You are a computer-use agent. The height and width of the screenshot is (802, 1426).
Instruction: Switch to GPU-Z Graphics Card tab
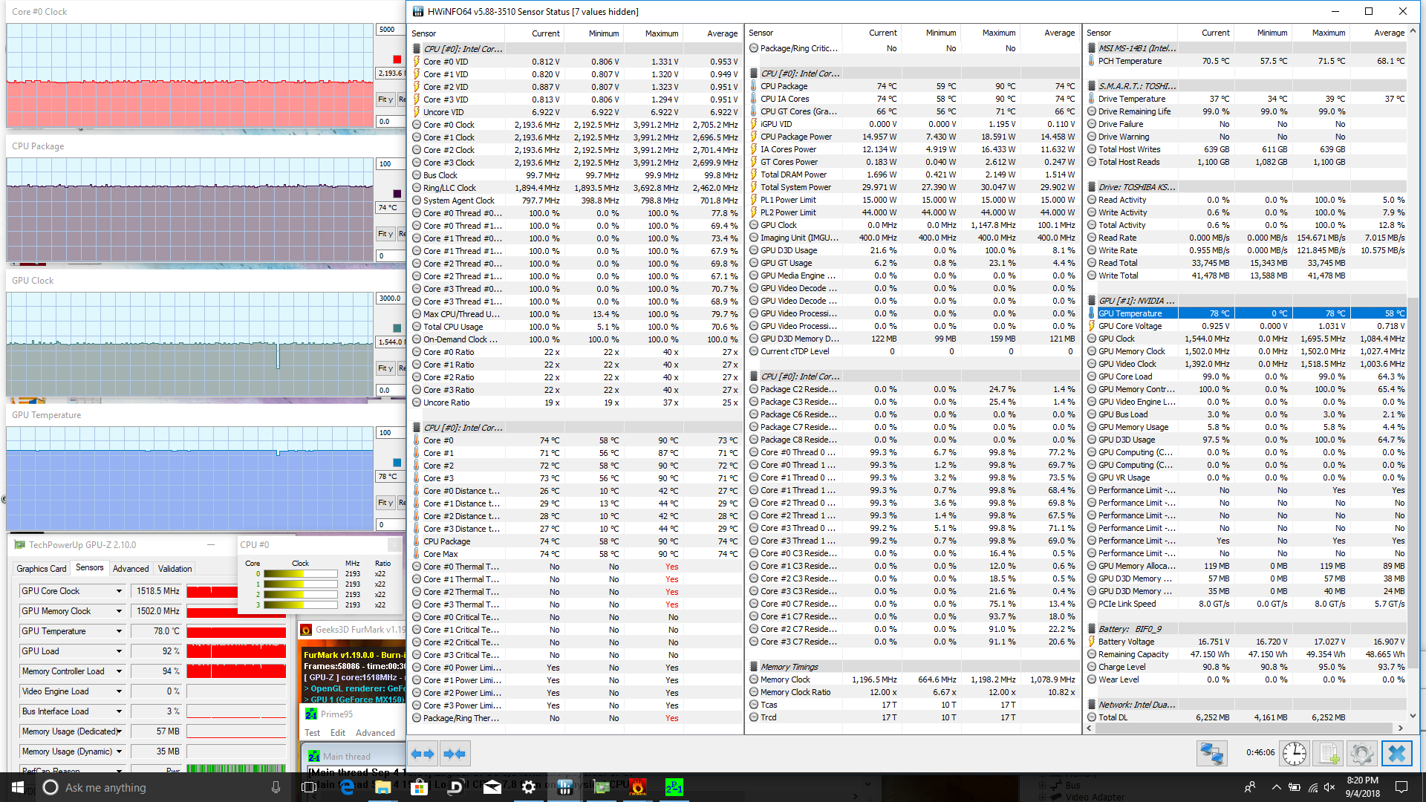point(42,569)
